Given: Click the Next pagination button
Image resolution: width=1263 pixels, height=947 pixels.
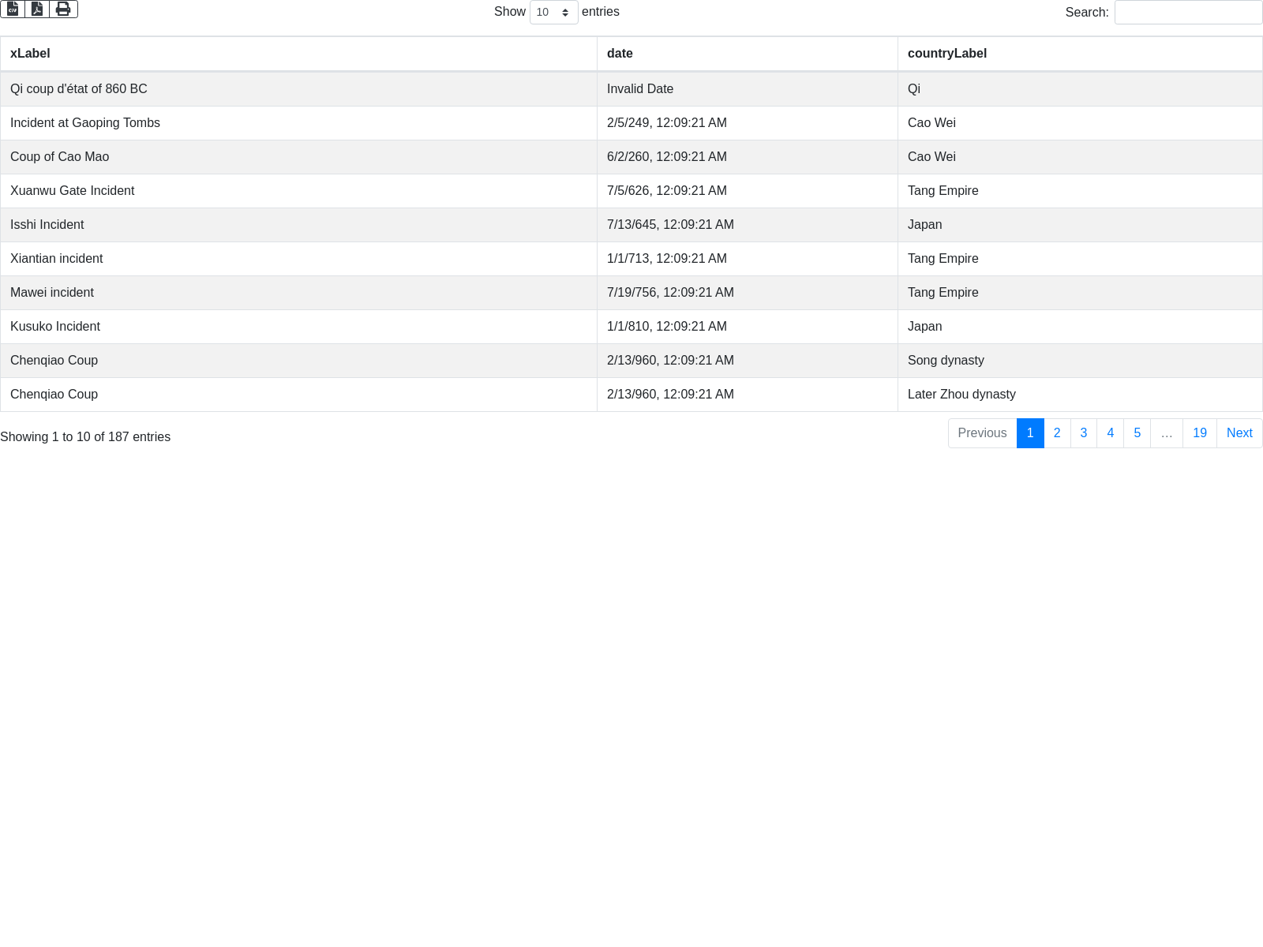Looking at the screenshot, I should [1239, 433].
